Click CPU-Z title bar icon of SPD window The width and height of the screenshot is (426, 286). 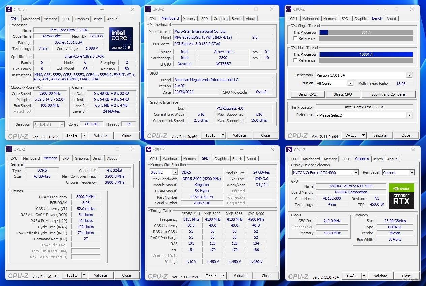coord(149,149)
